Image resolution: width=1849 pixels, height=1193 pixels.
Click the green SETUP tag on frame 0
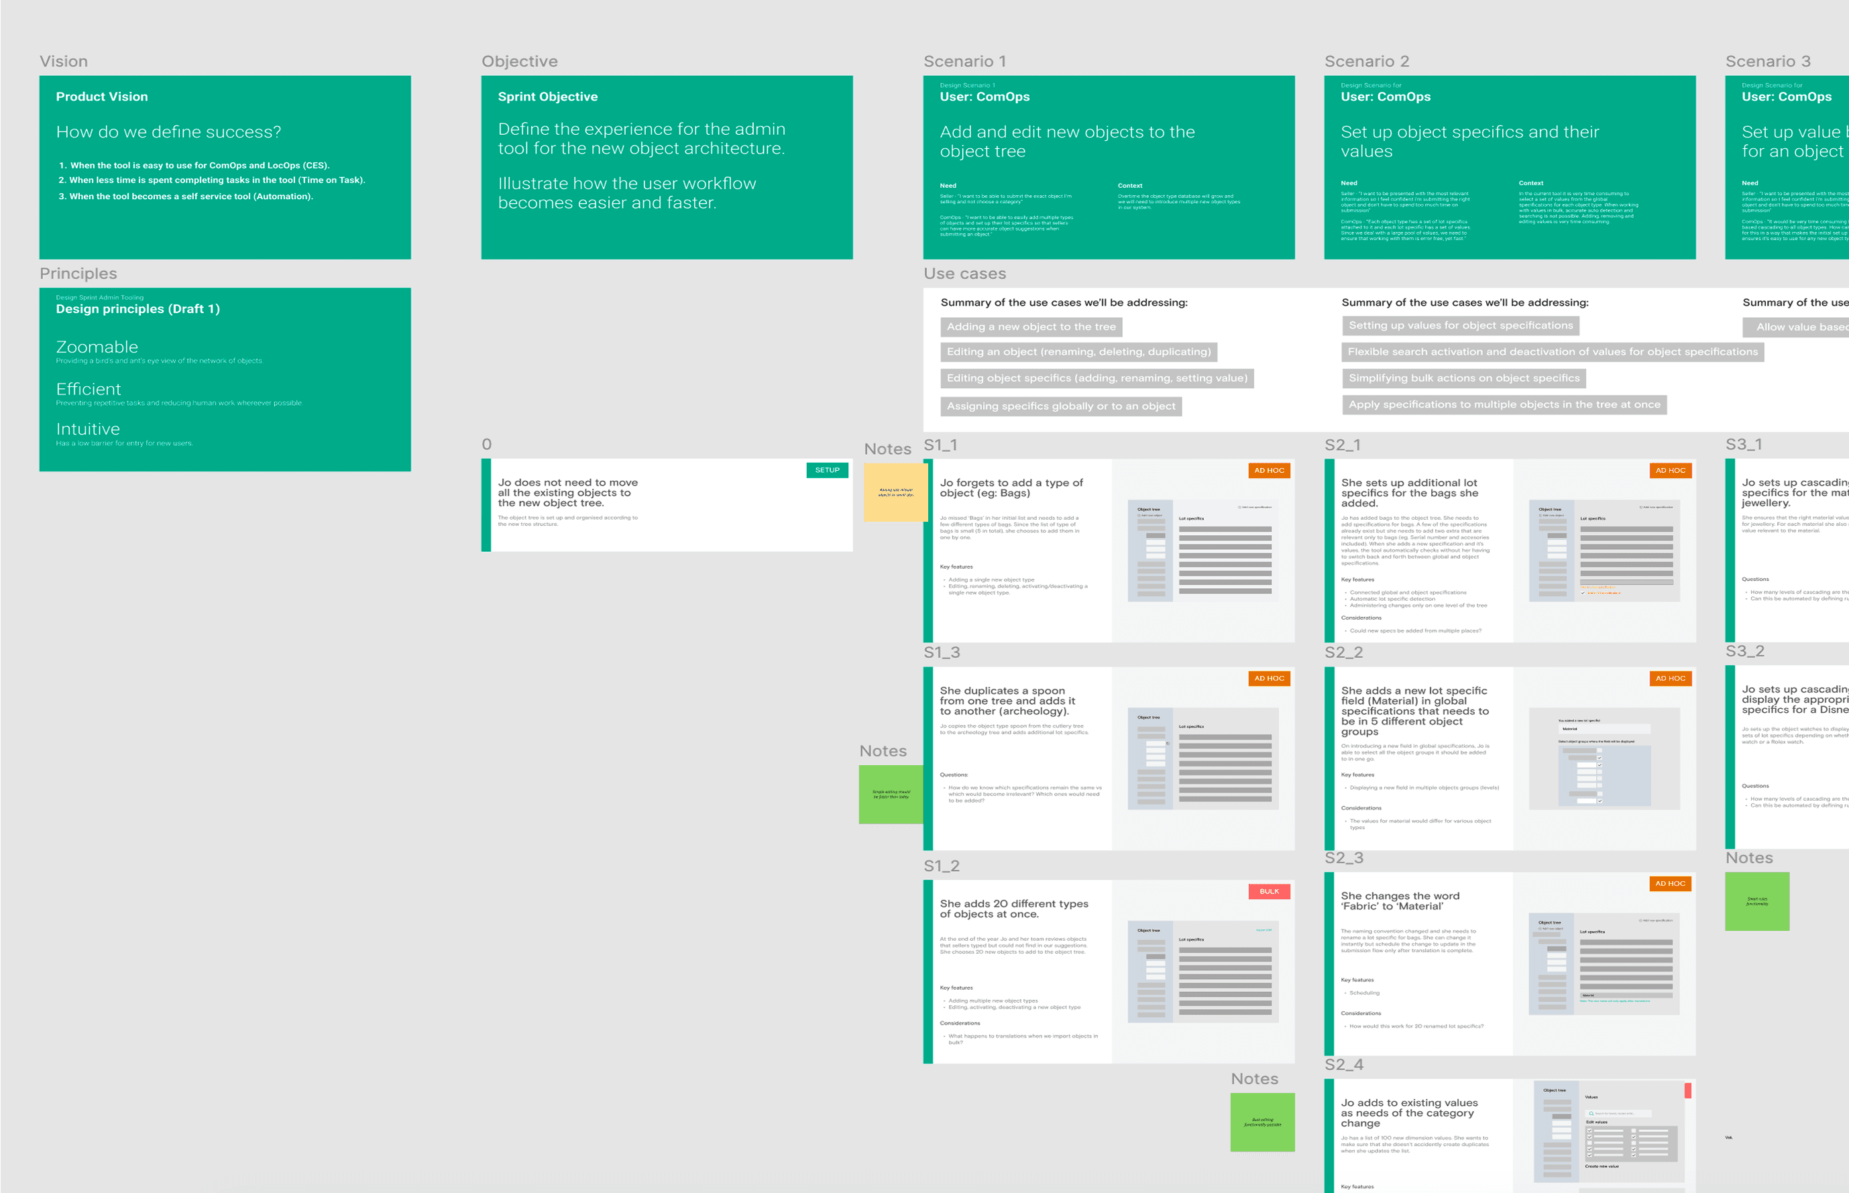(826, 470)
